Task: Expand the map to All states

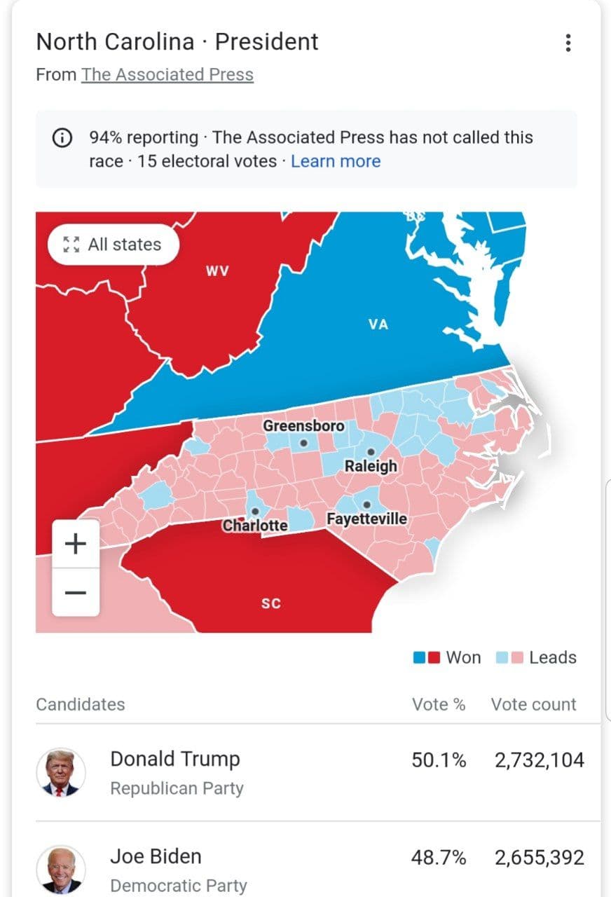Action: (113, 245)
